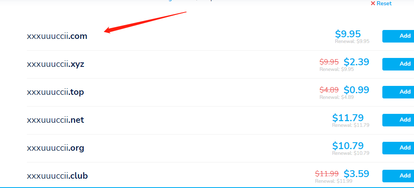Viewport: 414px width, 188px height.
Task: Click the red X Reset icon
Action: (373, 3)
